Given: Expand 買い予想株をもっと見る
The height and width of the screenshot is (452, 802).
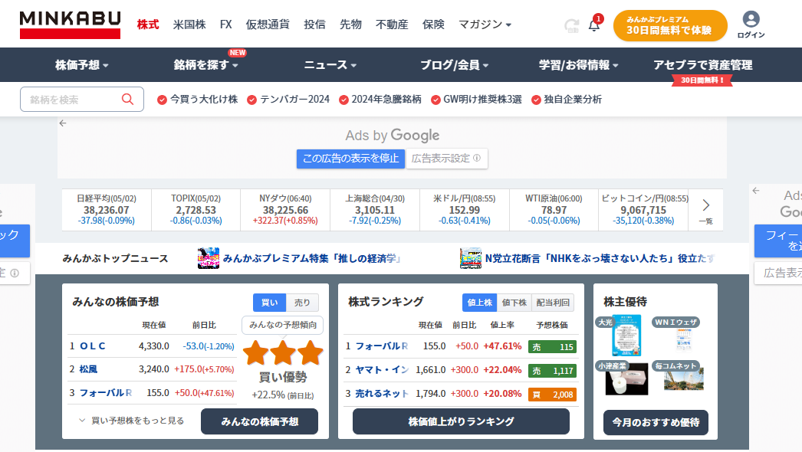Looking at the screenshot, I should [x=131, y=421].
